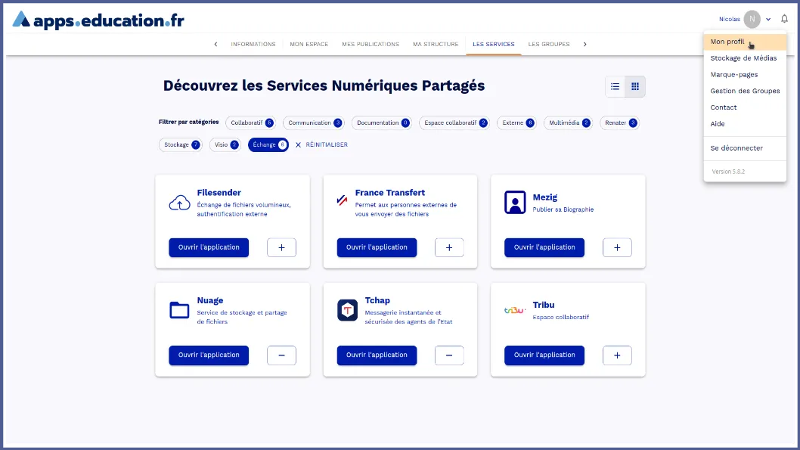Open the France Transfert application

pyautogui.click(x=377, y=247)
